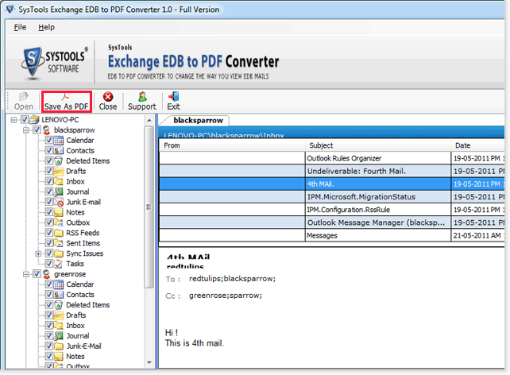The width and height of the screenshot is (510, 375).
Task: Select Sync Issues folder icon
Action: click(59, 253)
